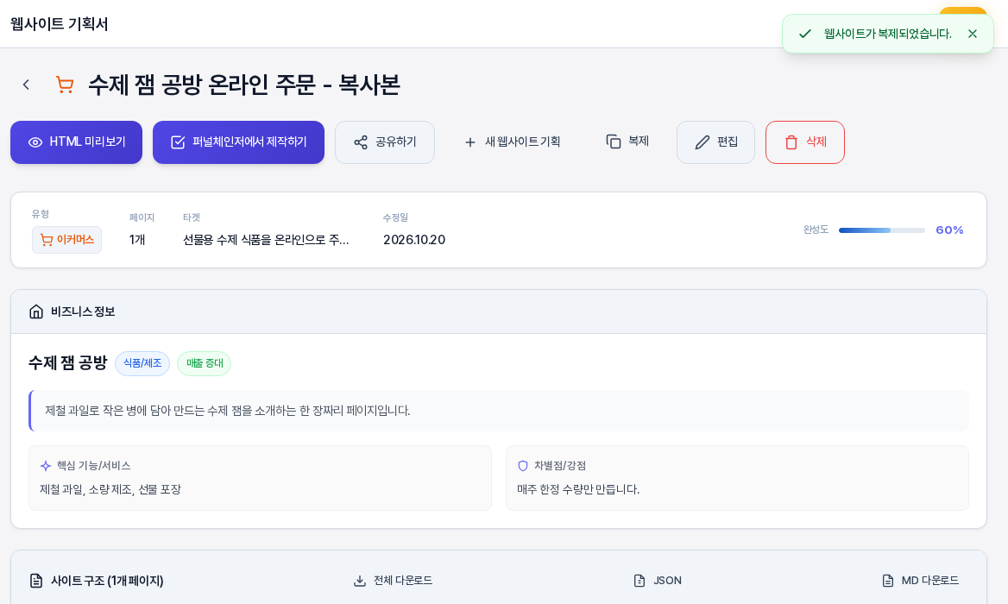Click the title 수제 잼 공방 온라인 주문 - 복사본
1008x604 pixels.
point(244,85)
